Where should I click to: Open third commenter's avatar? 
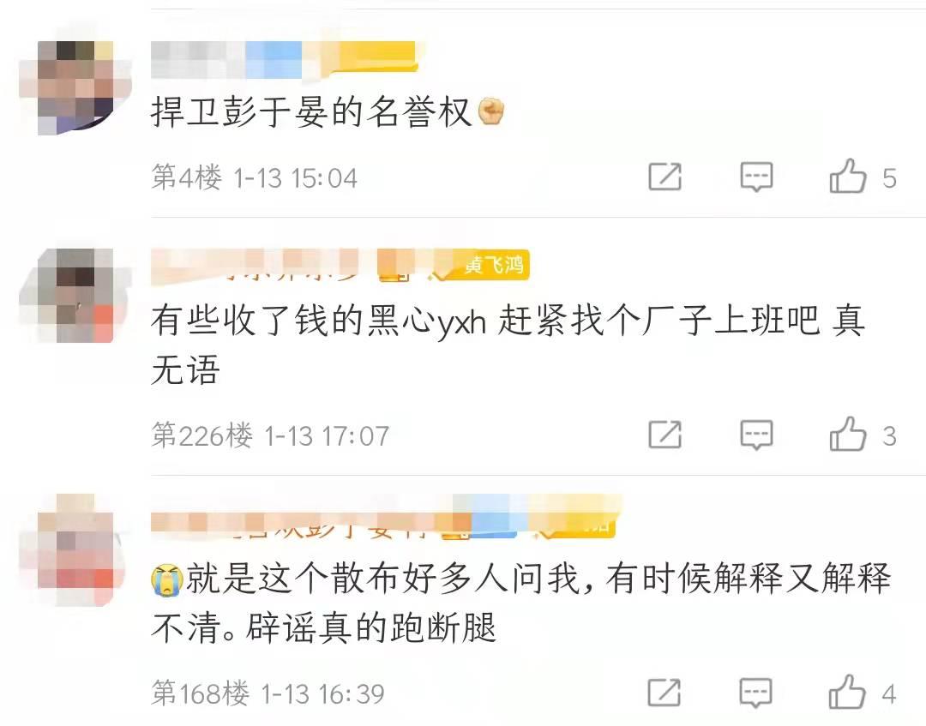click(75, 549)
